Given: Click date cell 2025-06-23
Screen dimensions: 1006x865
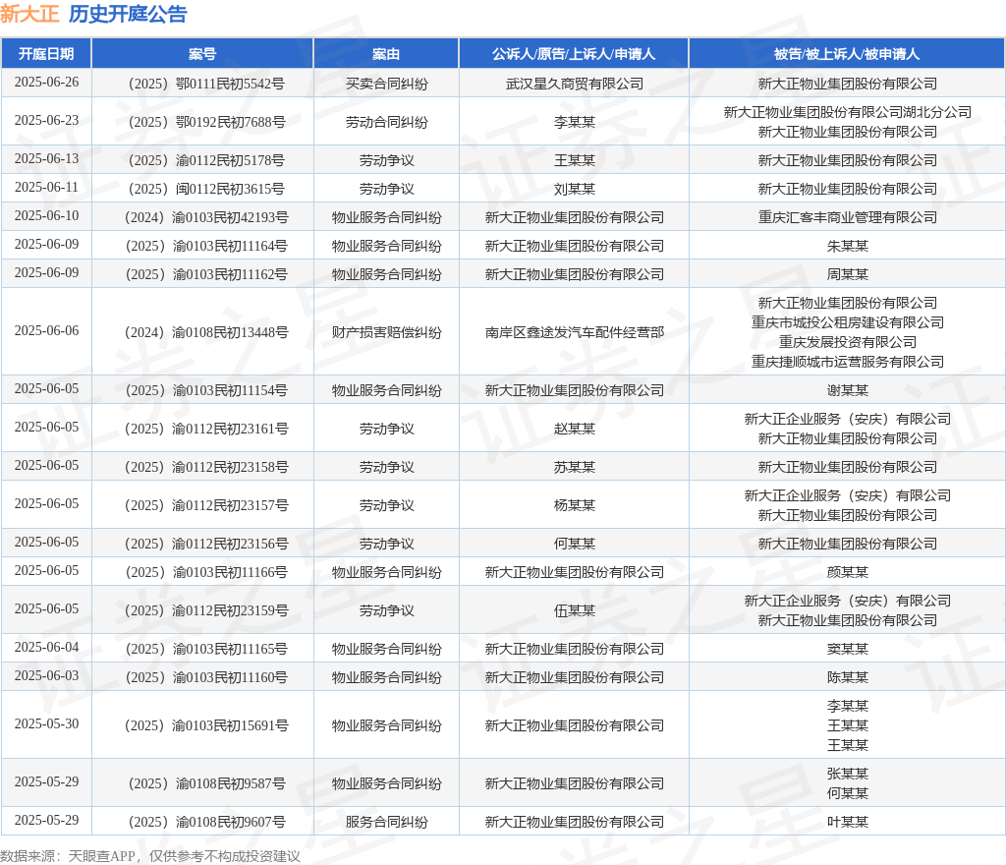Looking at the screenshot, I should (46, 121).
